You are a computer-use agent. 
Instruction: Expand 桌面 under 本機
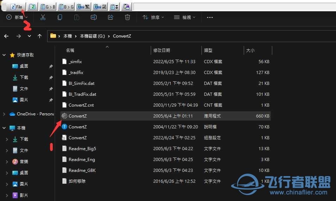click(x=7, y=173)
